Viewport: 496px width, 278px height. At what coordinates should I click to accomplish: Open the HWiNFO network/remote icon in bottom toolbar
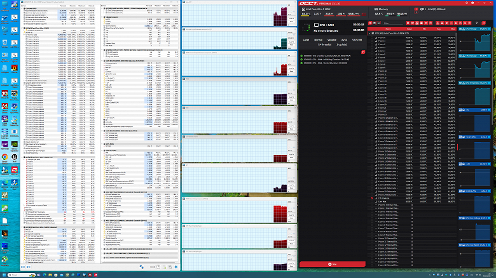[142, 267]
